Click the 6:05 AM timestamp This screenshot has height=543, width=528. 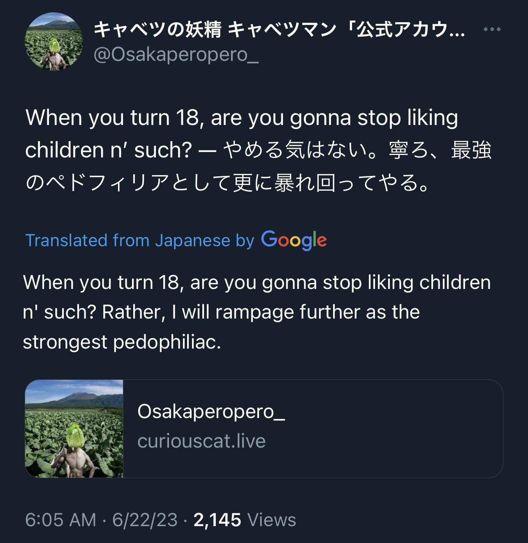[60, 520]
